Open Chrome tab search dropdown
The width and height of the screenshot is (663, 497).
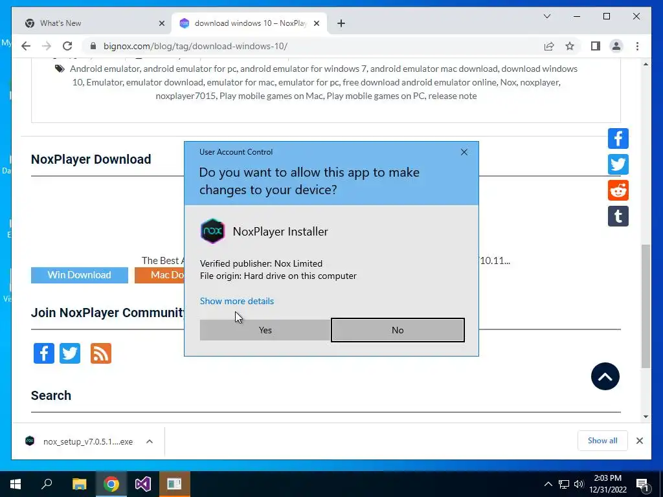(546, 16)
